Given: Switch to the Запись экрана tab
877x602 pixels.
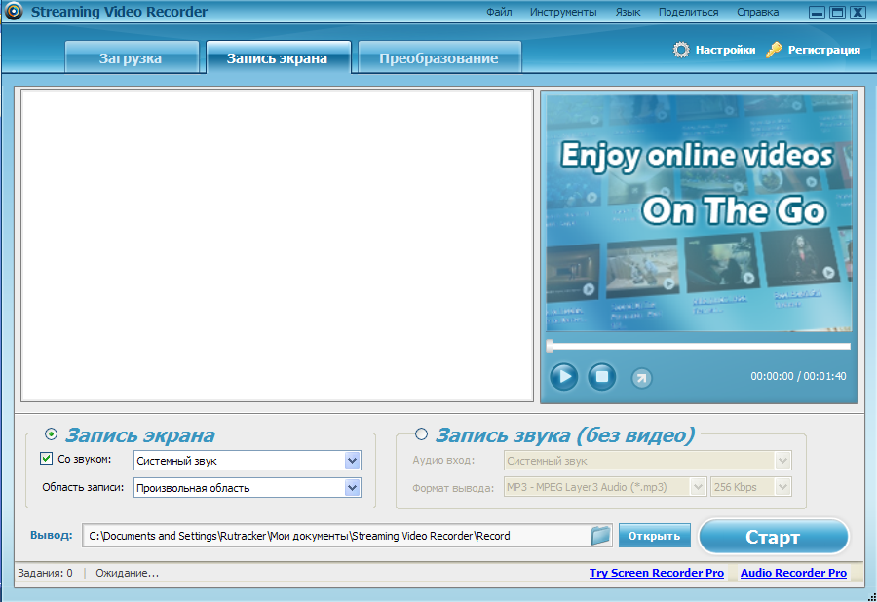Looking at the screenshot, I should point(278,57).
